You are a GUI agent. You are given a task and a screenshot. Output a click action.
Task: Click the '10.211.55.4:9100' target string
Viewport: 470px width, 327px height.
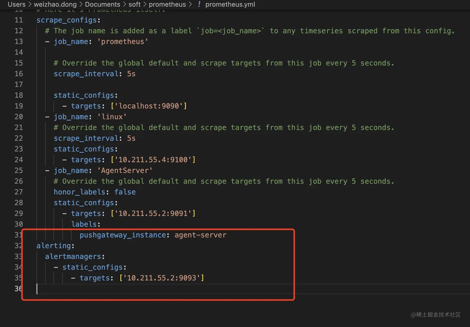coord(153,160)
